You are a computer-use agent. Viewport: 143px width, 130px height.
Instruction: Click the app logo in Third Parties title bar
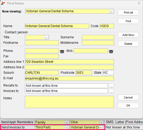coord(3,3)
